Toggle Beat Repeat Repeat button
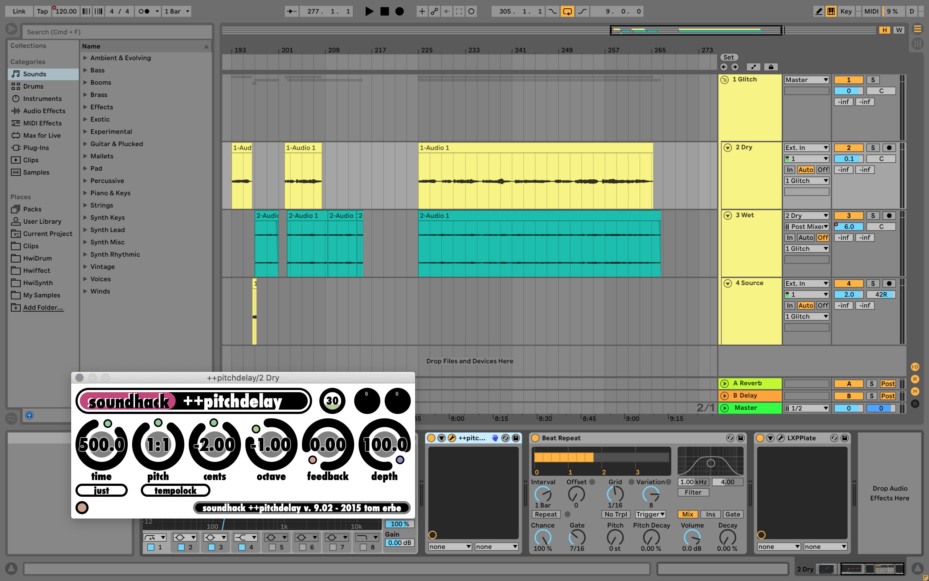Screen dimensions: 929x581 click(x=545, y=515)
